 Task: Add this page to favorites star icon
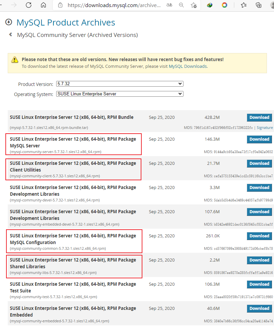(194, 5)
